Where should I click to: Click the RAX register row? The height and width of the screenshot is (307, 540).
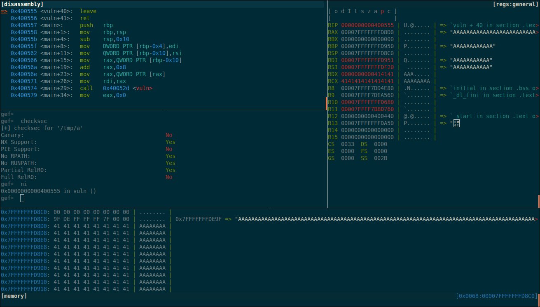[x=433, y=32]
